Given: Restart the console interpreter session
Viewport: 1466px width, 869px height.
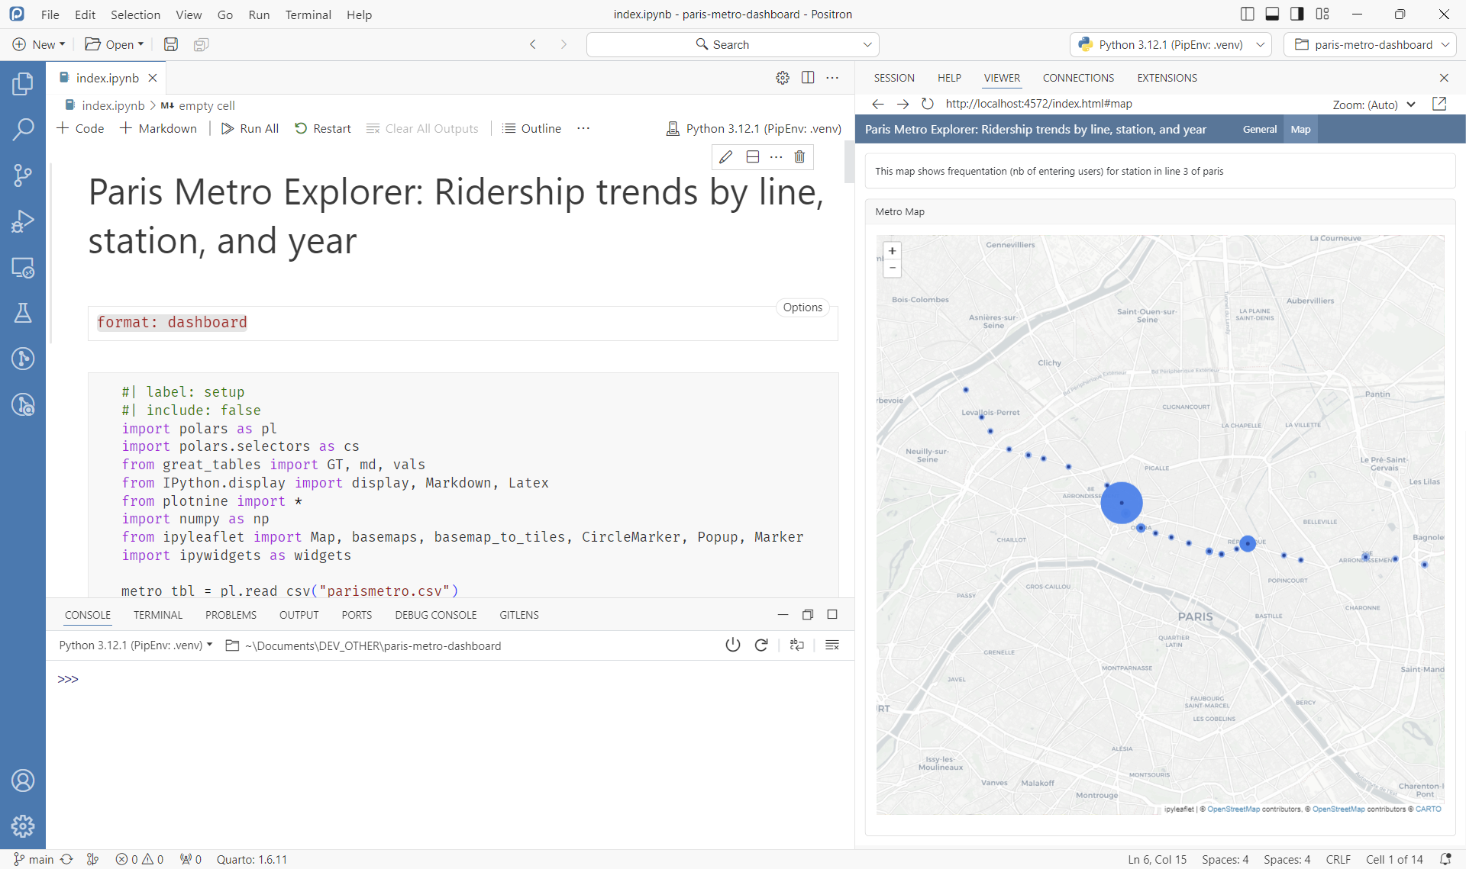Looking at the screenshot, I should (x=761, y=645).
